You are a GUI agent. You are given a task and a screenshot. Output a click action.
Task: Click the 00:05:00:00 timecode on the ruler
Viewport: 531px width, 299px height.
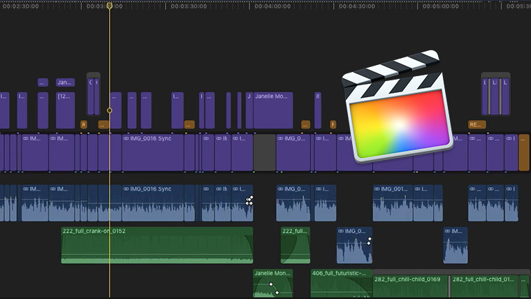point(441,6)
